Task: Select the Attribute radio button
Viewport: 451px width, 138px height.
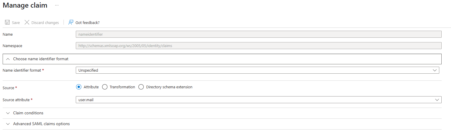Action: click(78, 87)
